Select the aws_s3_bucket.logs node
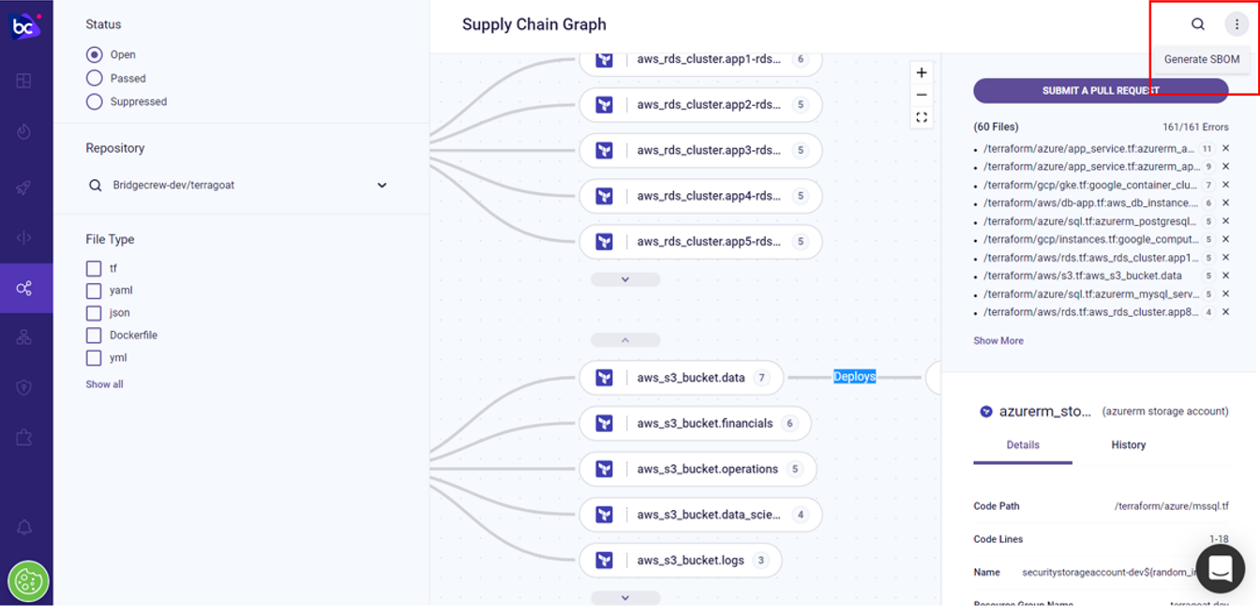 coord(681,561)
